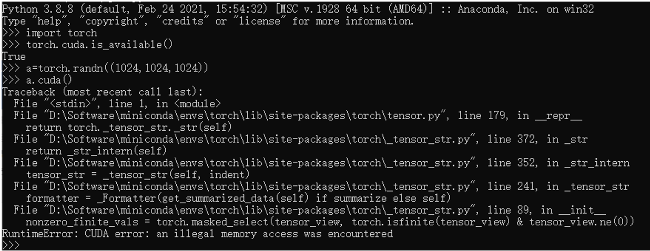Click the "a.cuda()" command line
This screenshot has height=251, width=650.
(49, 80)
